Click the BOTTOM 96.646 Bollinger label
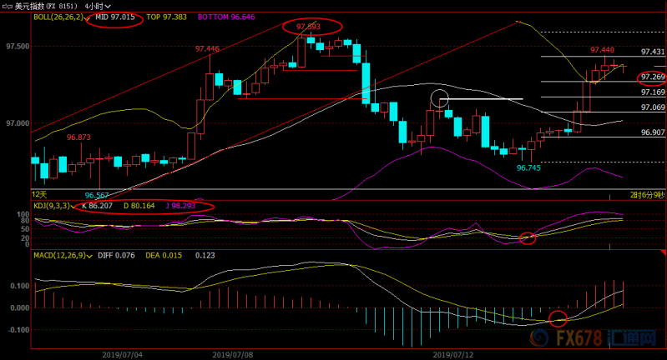The height and width of the screenshot is (360, 667). pyautogui.click(x=226, y=17)
